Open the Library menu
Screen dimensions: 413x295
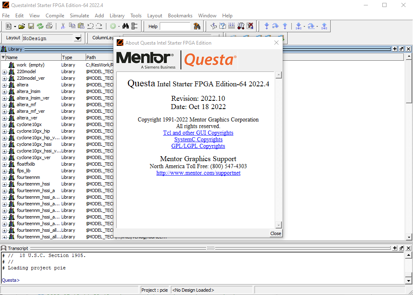[x=117, y=16]
